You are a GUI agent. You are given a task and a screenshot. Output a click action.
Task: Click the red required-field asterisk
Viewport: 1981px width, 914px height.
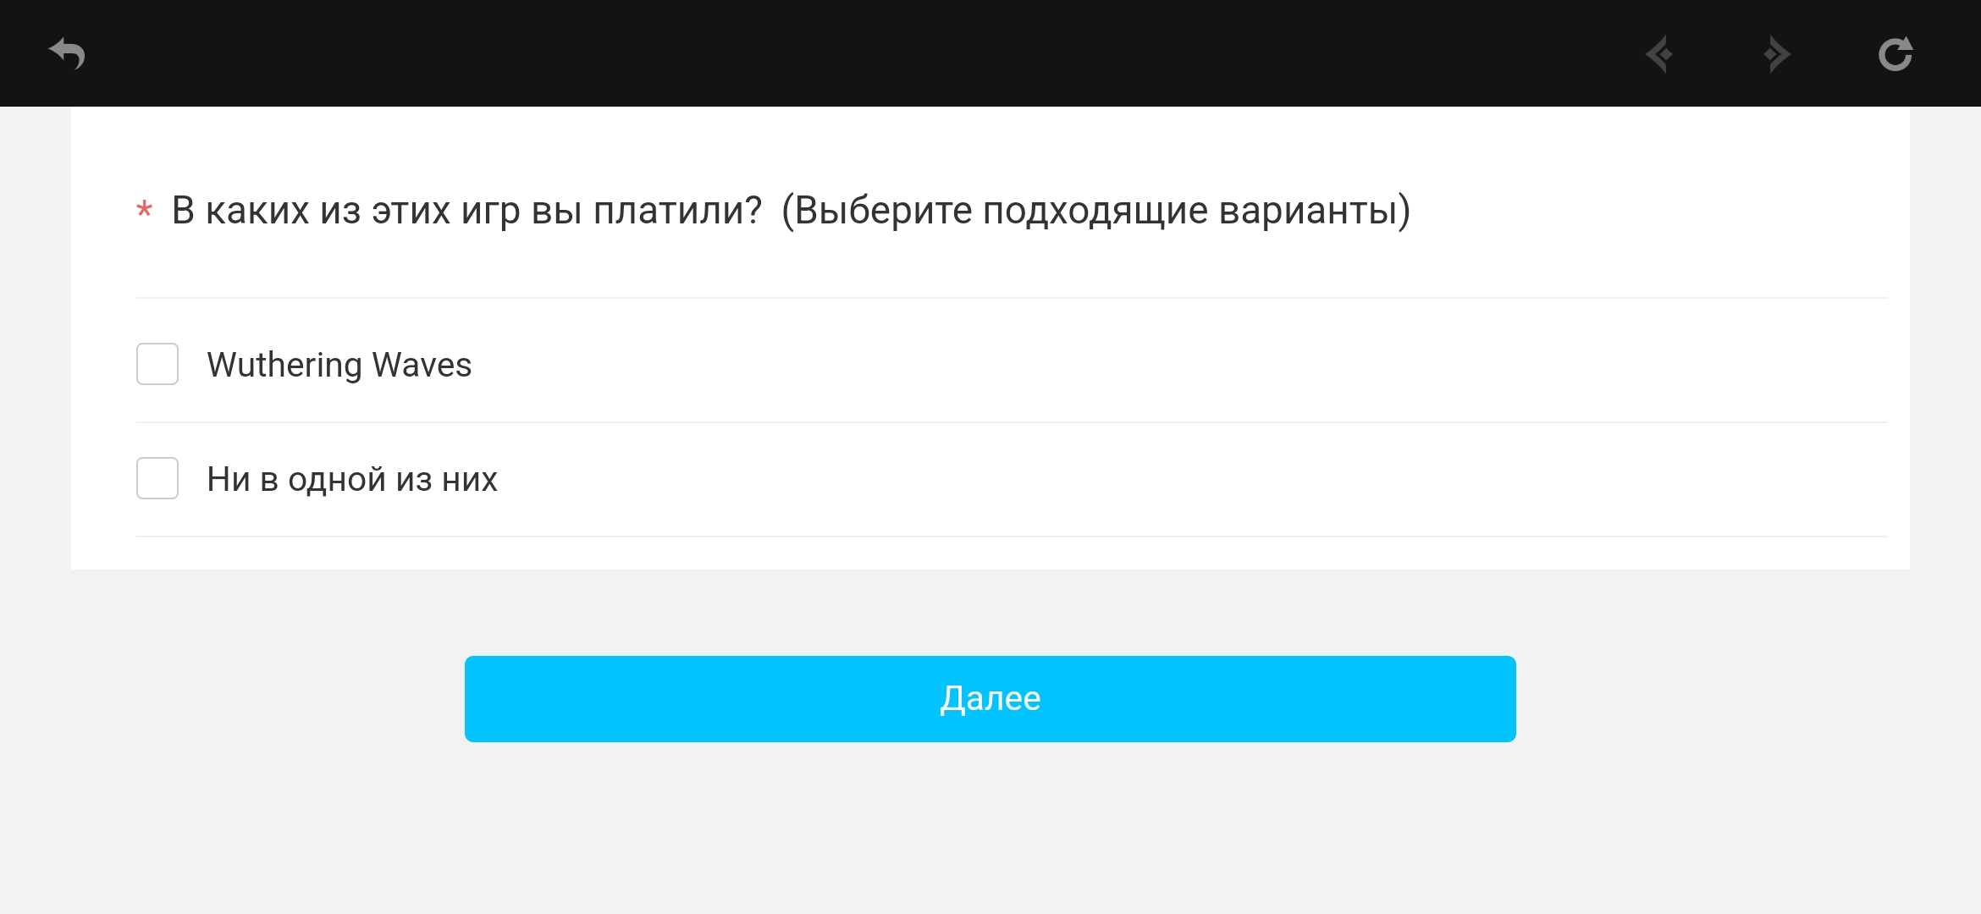145,209
